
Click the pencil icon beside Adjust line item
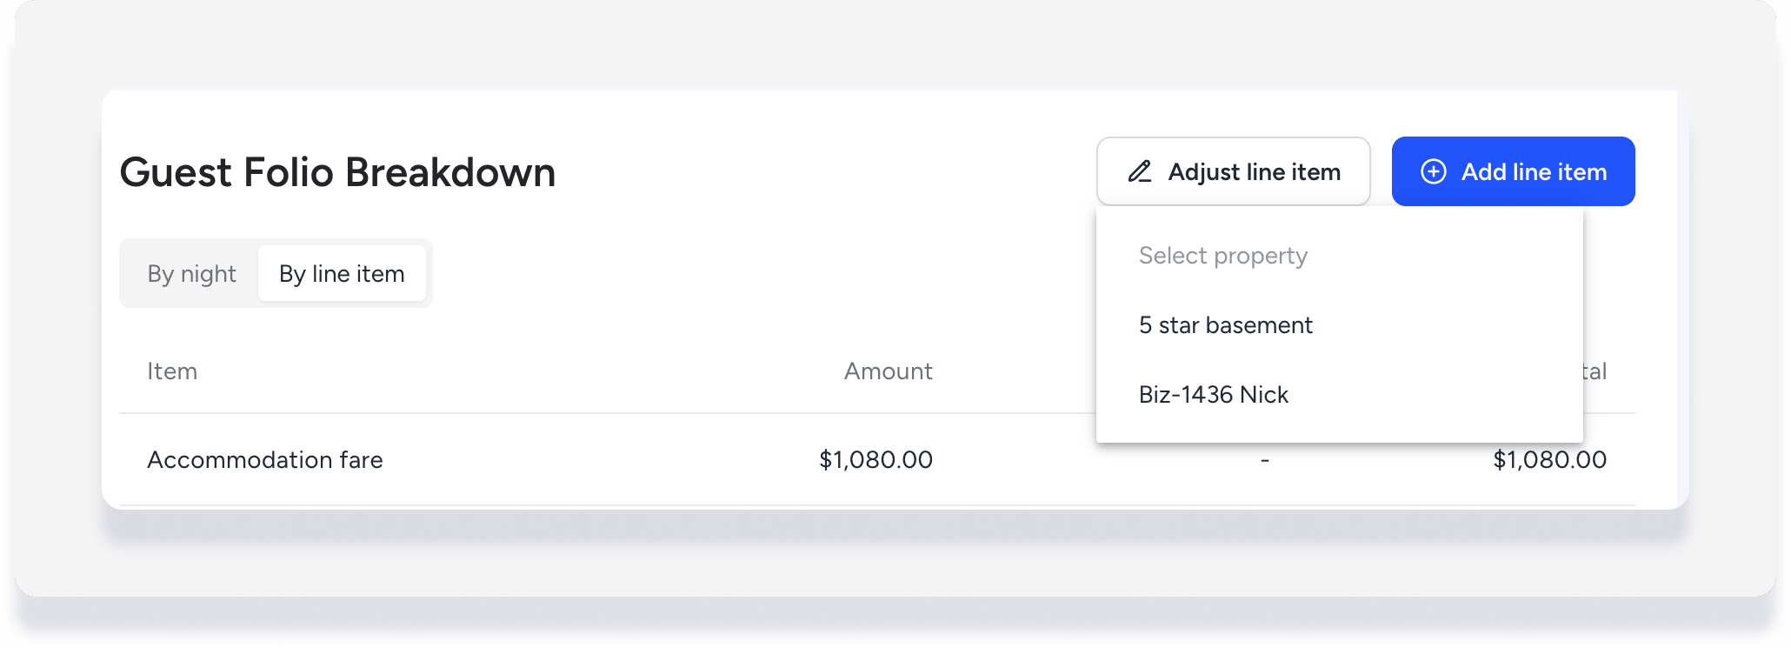pos(1140,171)
